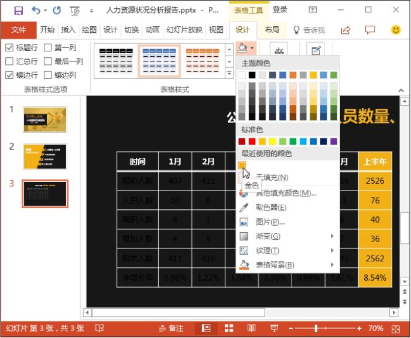Pick the red standard color swatch
This screenshot has width=411, height=338.
point(252,142)
